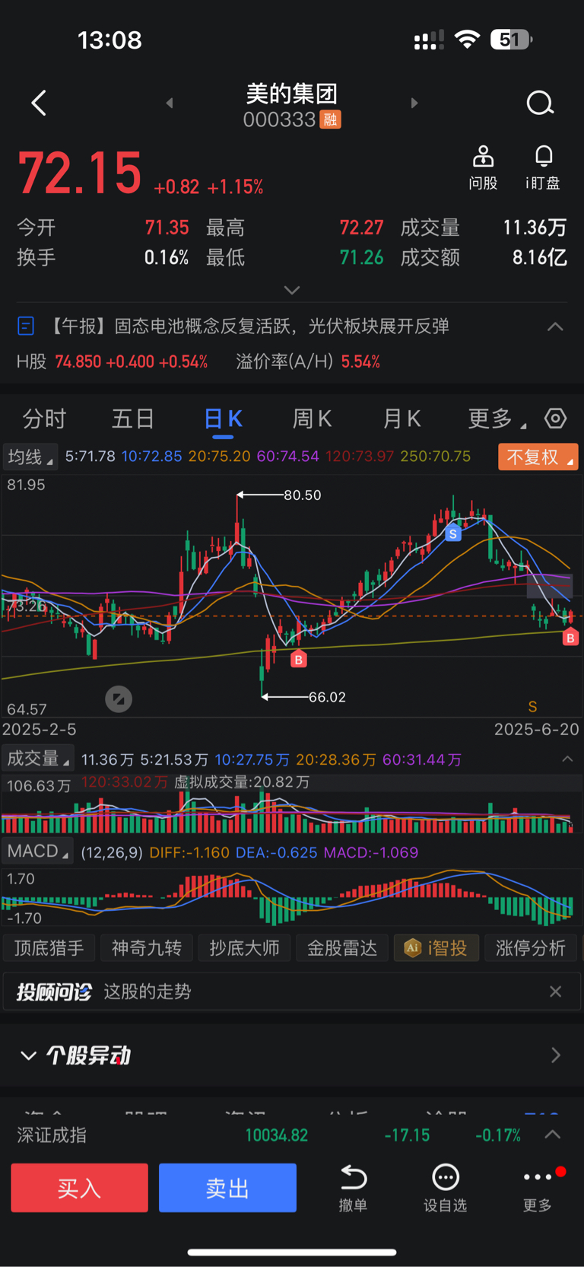Tap 这股的走势 advisor prompt
Screen dimensions: 584x1267
pos(148,992)
